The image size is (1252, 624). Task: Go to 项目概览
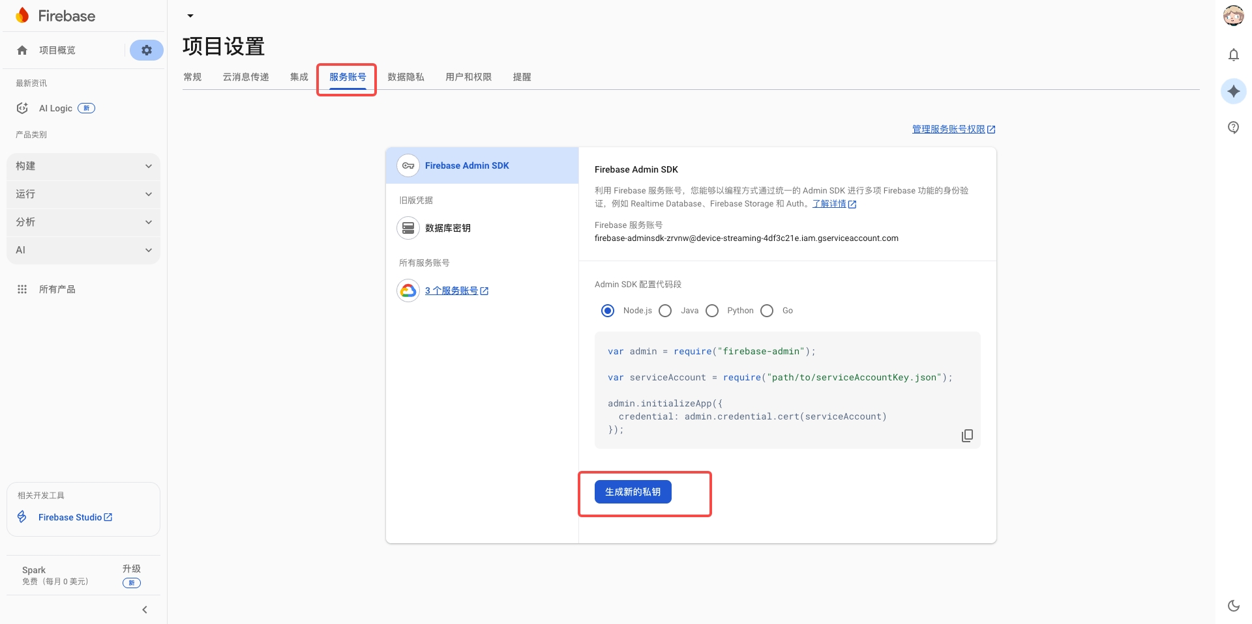[57, 50]
